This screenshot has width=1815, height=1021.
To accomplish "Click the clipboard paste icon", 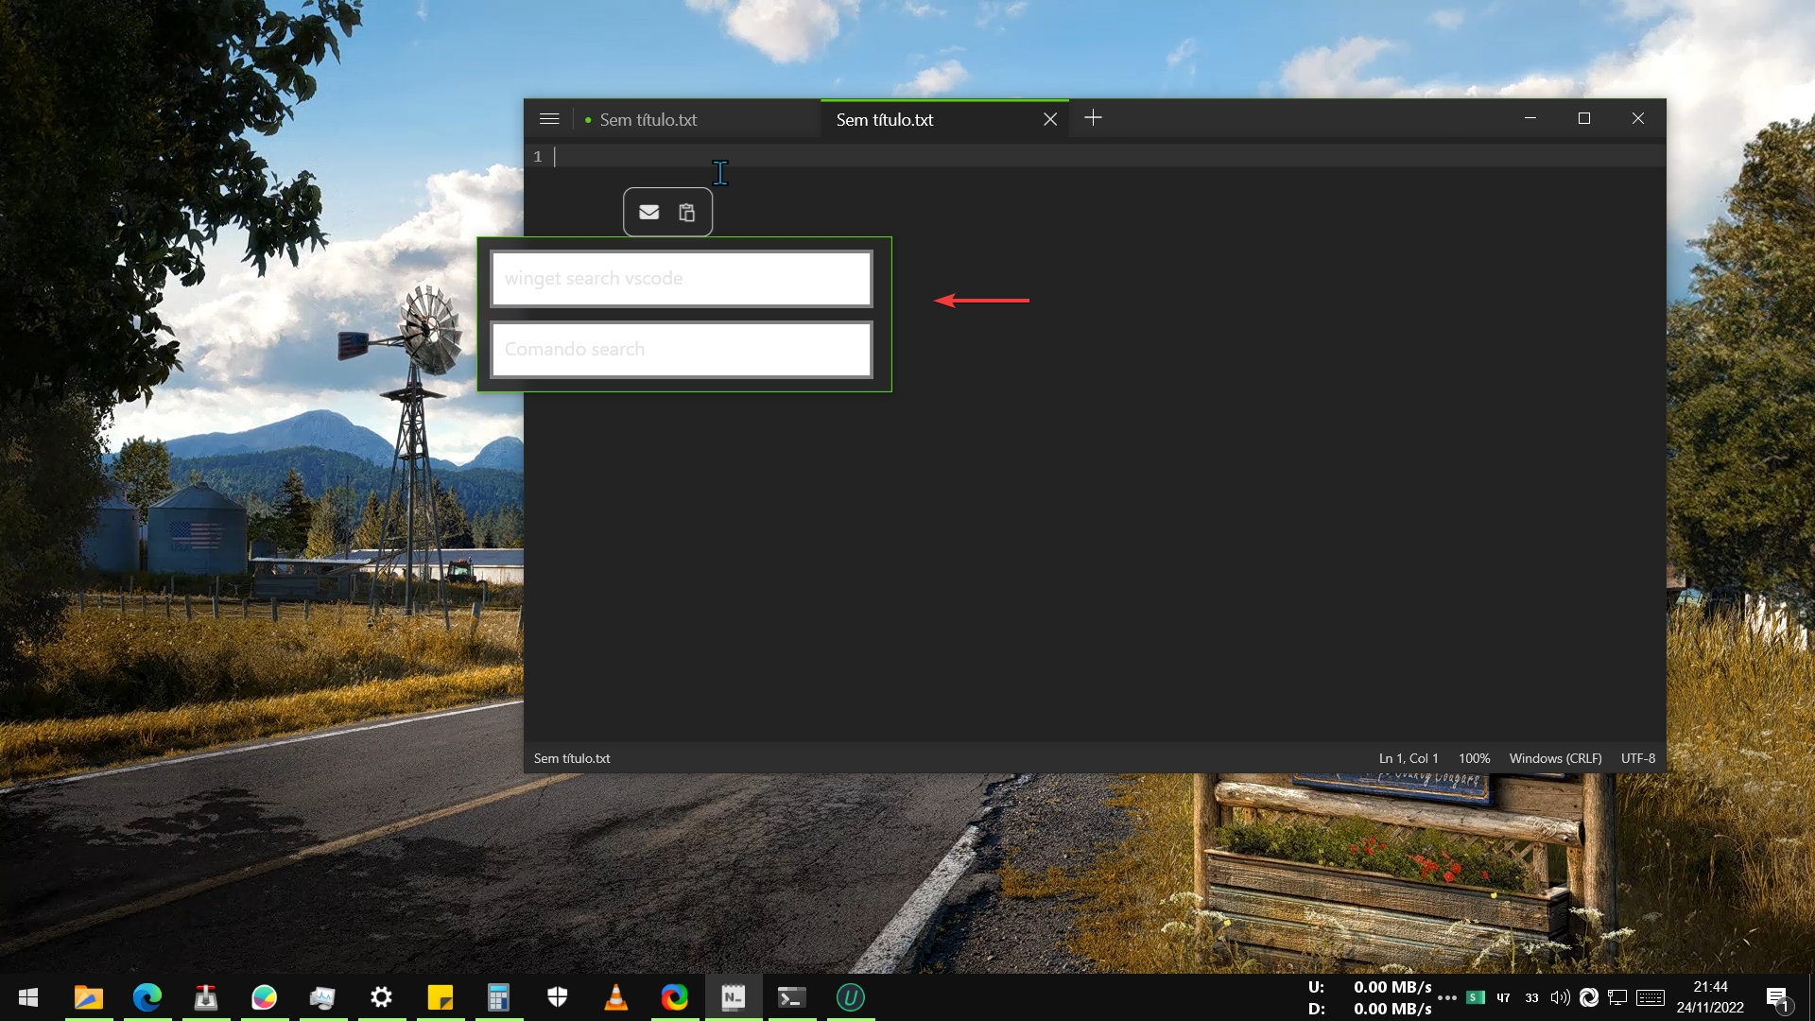I will coord(687,213).
